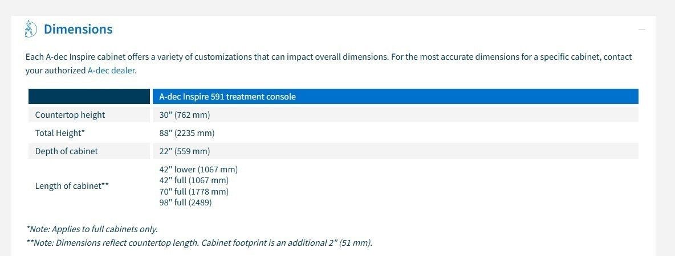Click the A-dec Inspire 591 treatment console header
The height and width of the screenshot is (256, 675).
[x=227, y=97]
